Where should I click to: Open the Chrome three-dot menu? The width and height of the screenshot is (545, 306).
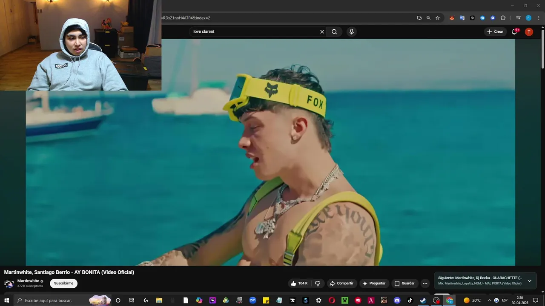pos(539,18)
